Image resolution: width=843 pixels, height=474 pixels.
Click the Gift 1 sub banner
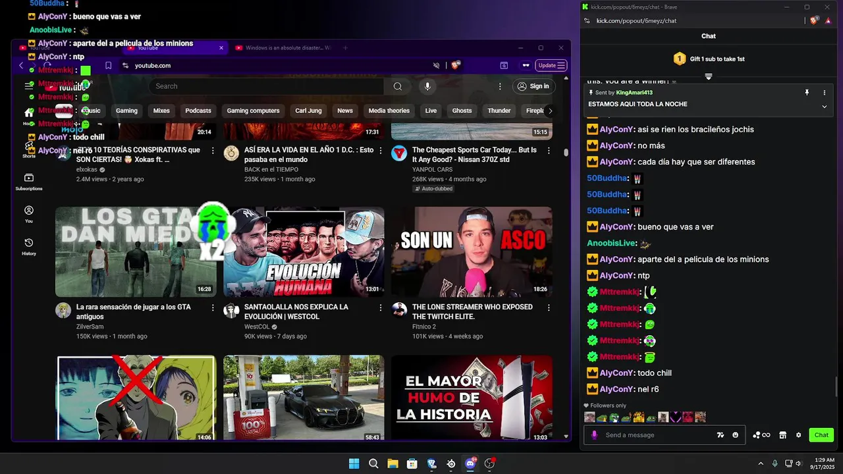(709, 59)
